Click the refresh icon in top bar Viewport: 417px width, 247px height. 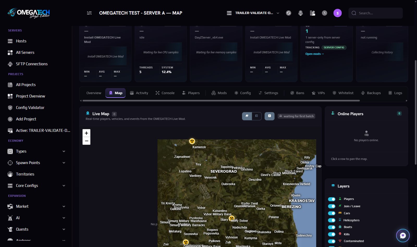tap(289, 13)
